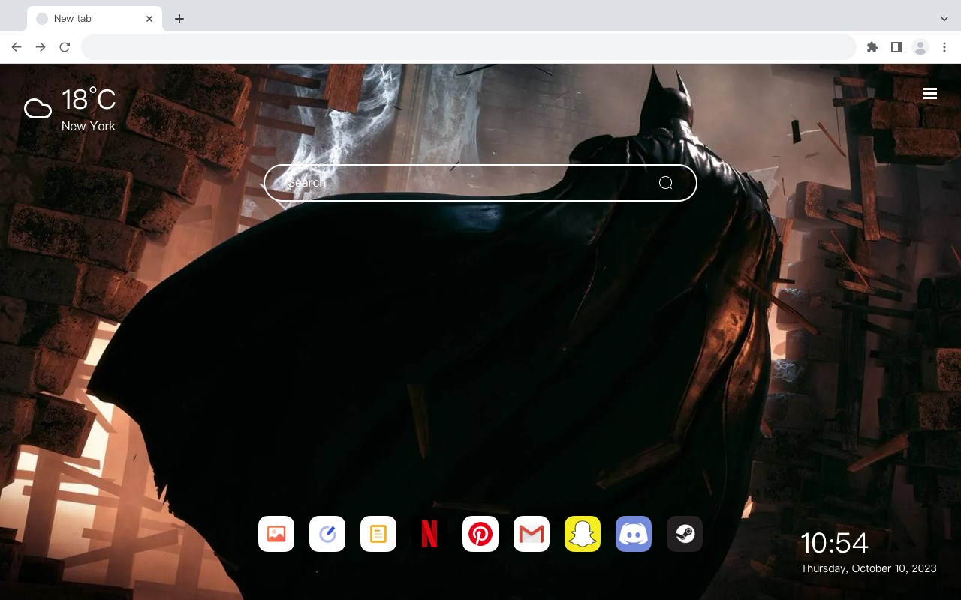Click the 18°C temperature reading
961x600 pixels.
[89, 100]
